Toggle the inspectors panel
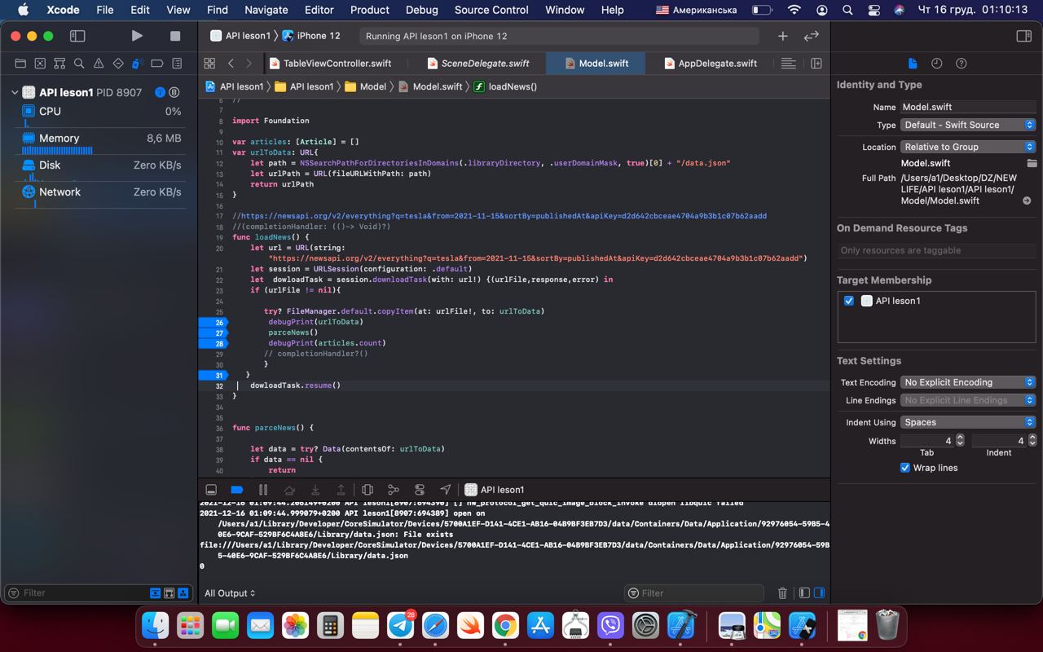This screenshot has width=1043, height=652. pos(1023,36)
